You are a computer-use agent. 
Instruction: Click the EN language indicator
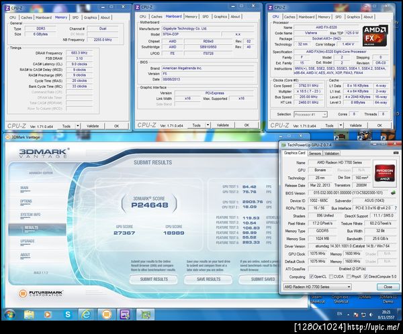340,314
